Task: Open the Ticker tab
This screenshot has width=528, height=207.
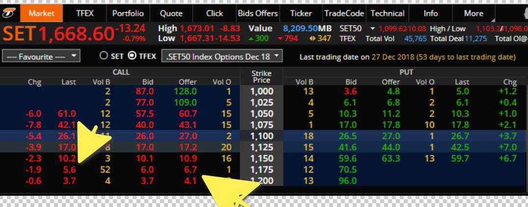Action: 301,13
